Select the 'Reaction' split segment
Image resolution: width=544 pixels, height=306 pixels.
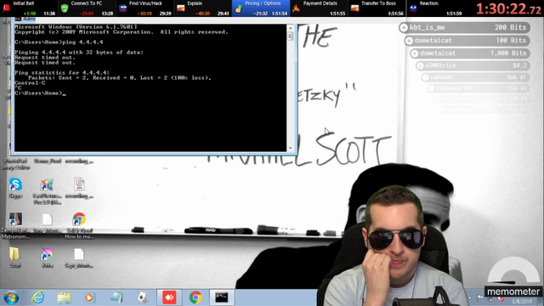pos(435,8)
